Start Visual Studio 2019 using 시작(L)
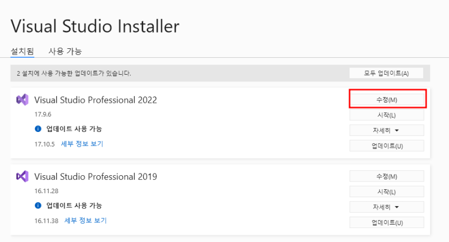 (x=386, y=192)
